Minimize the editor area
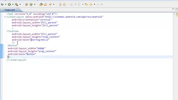The height and width of the screenshot is (100, 178). (173, 9)
